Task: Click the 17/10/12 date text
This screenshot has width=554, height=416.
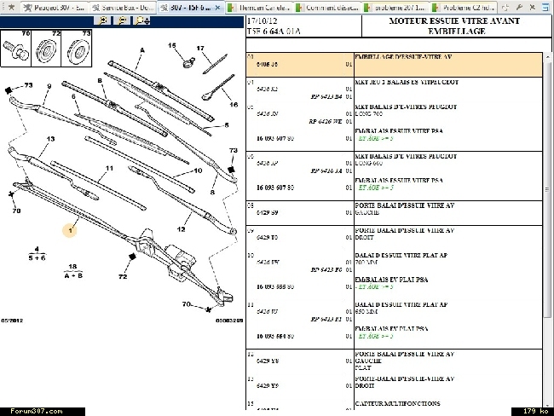Action: pyautogui.click(x=263, y=20)
